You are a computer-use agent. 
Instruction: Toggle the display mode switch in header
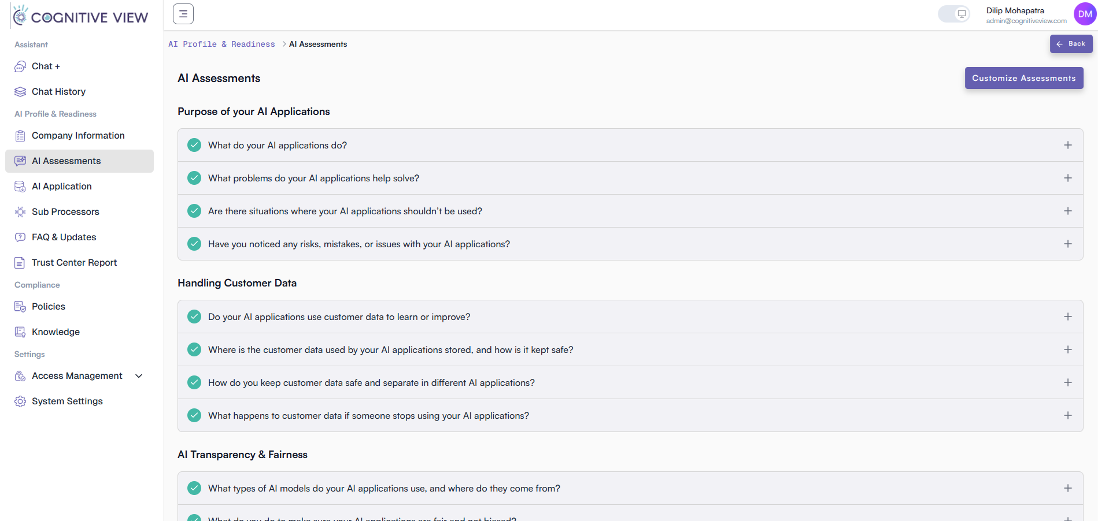pyautogui.click(x=954, y=14)
